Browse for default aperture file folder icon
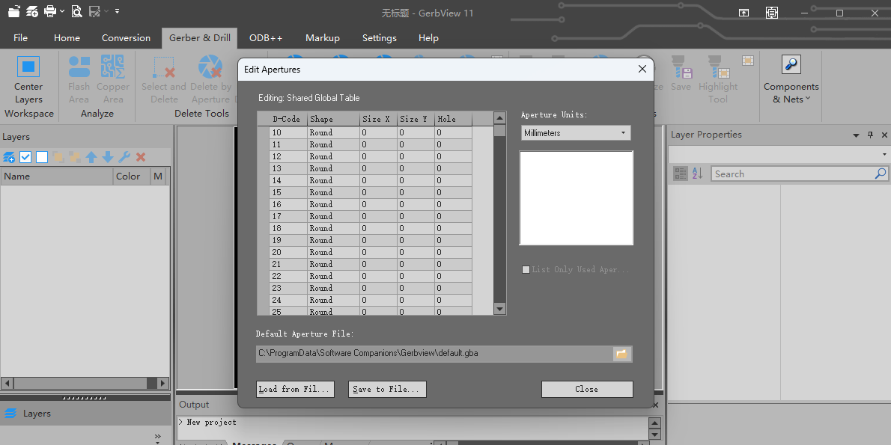Screen dimensions: 891x445 point(621,354)
